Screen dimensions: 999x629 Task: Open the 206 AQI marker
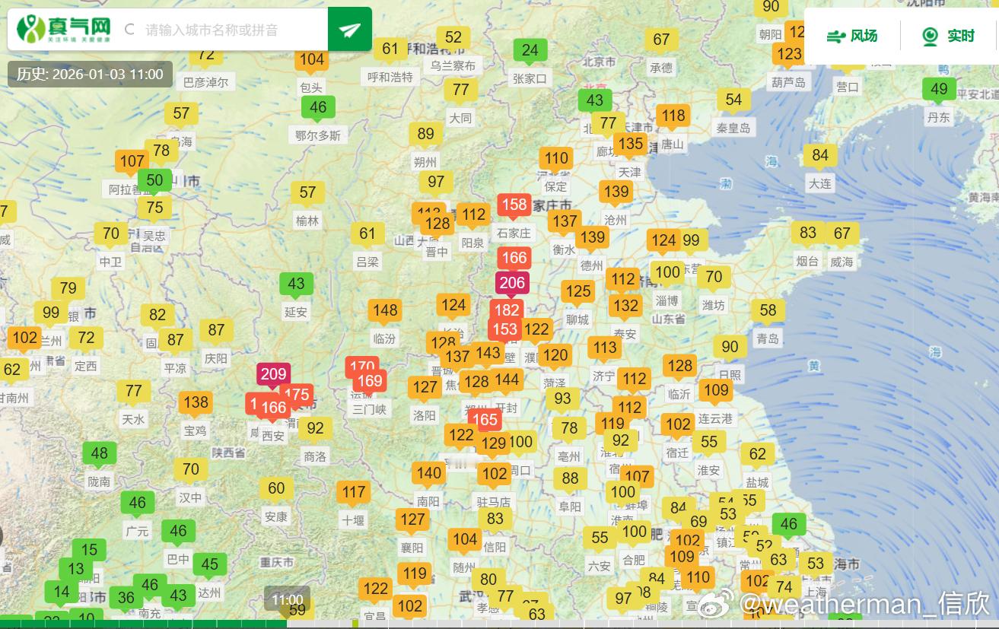512,284
